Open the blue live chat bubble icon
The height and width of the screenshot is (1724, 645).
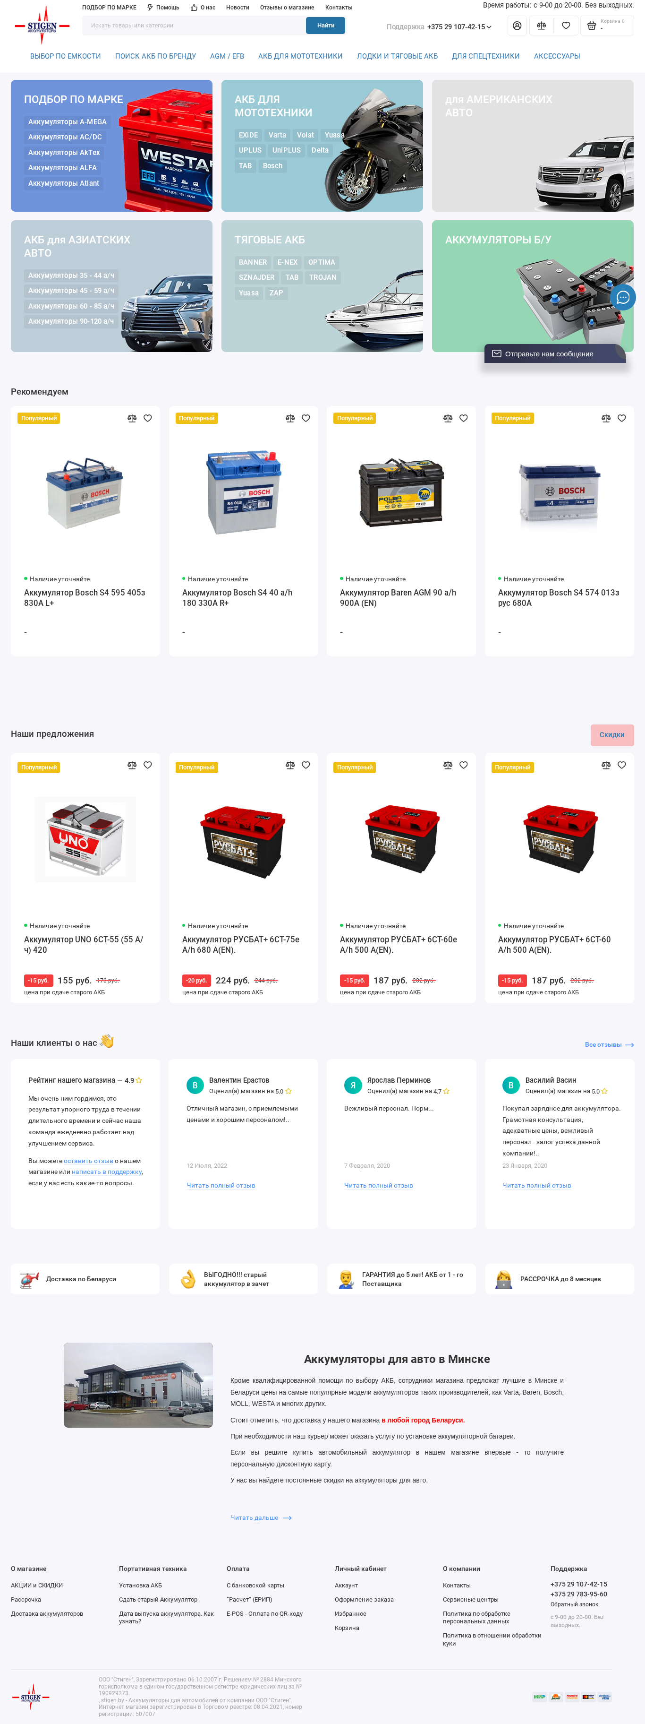(x=623, y=297)
